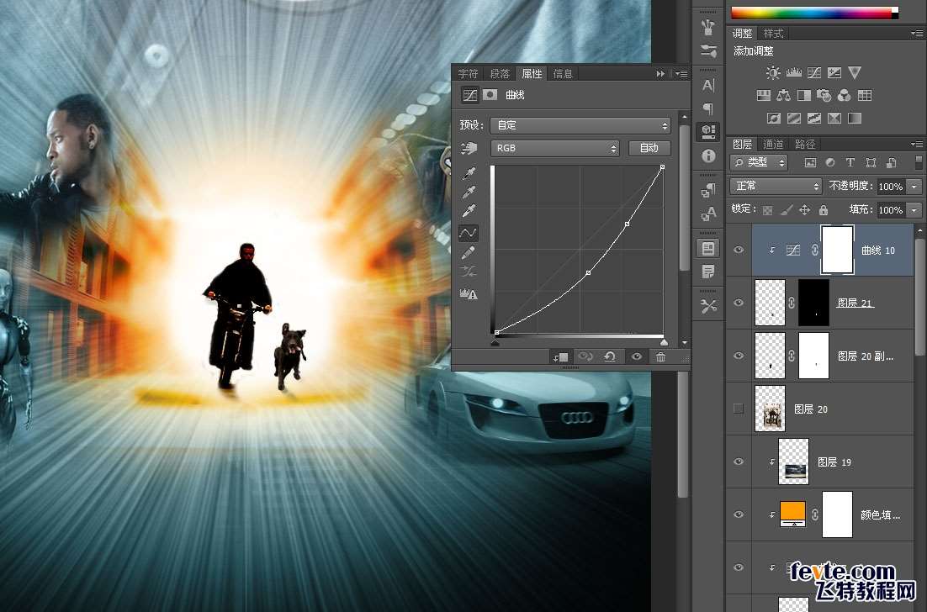This screenshot has height=612, width=927.
Task: Switch to the 路径 tab
Action: (x=805, y=144)
